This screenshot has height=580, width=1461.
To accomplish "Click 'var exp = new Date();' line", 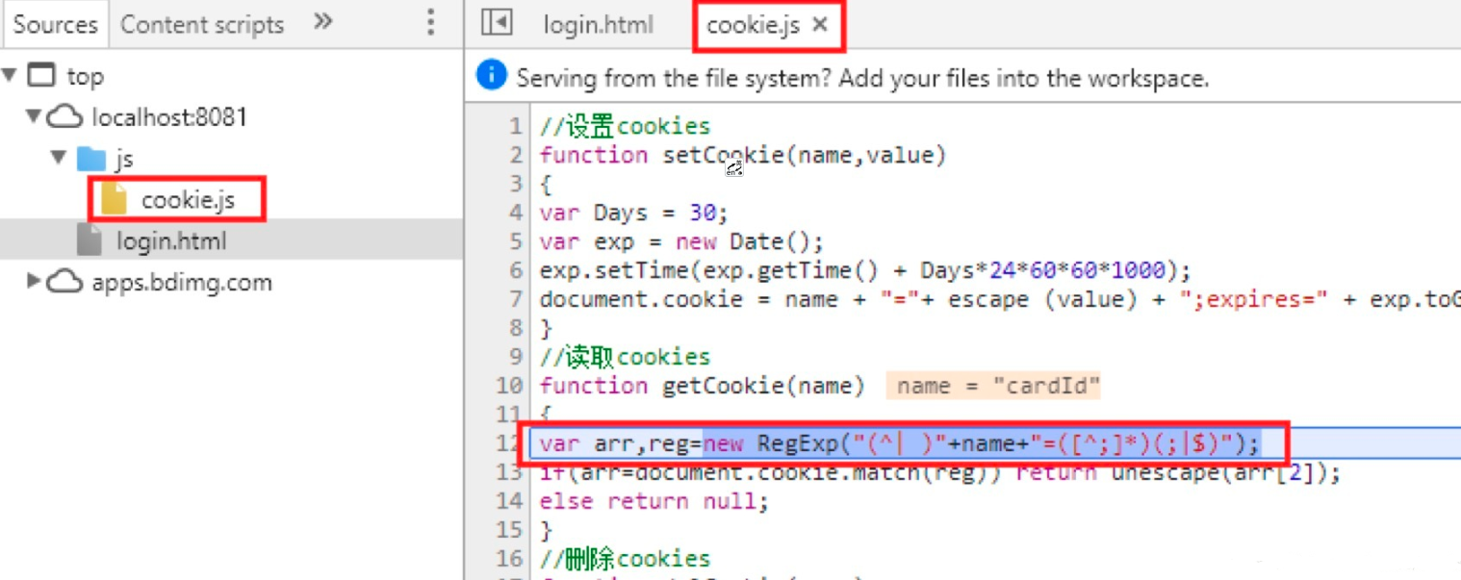I will [x=681, y=241].
